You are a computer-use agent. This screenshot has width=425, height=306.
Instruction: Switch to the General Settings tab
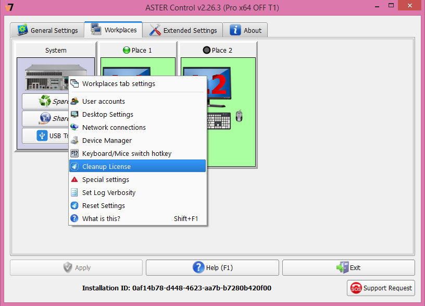(x=47, y=30)
